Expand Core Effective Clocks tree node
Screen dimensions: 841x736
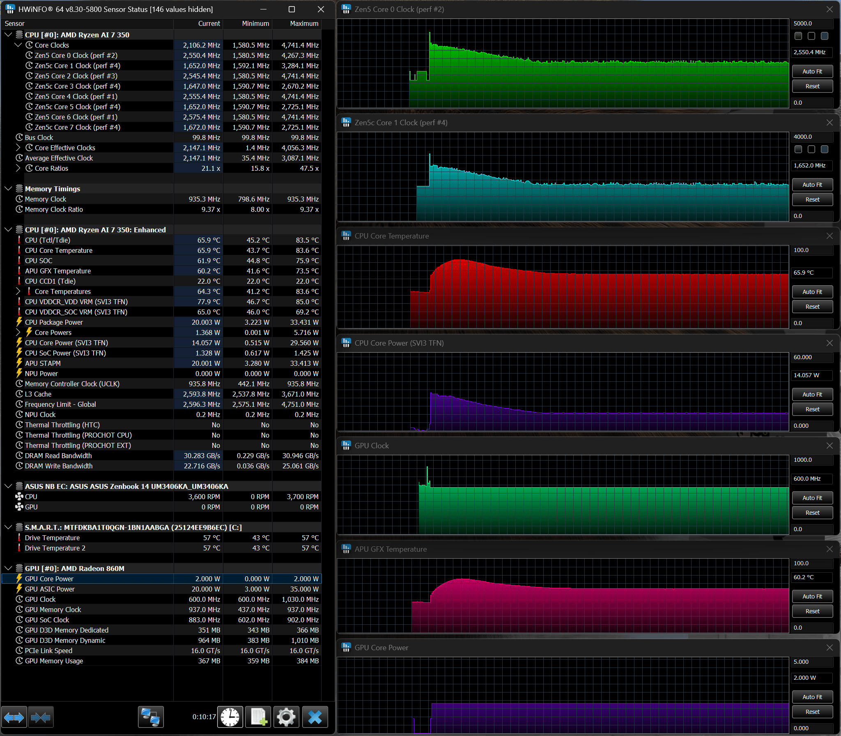(18, 148)
